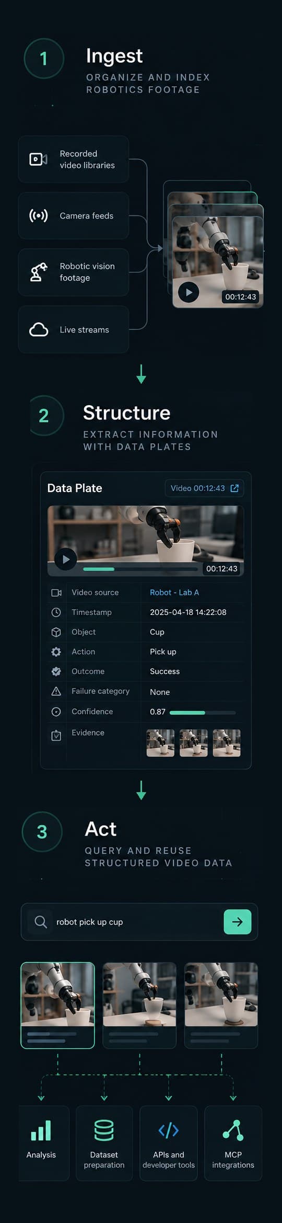282x1223 pixels.
Task: Submit search with green arrow button
Action: [237, 922]
